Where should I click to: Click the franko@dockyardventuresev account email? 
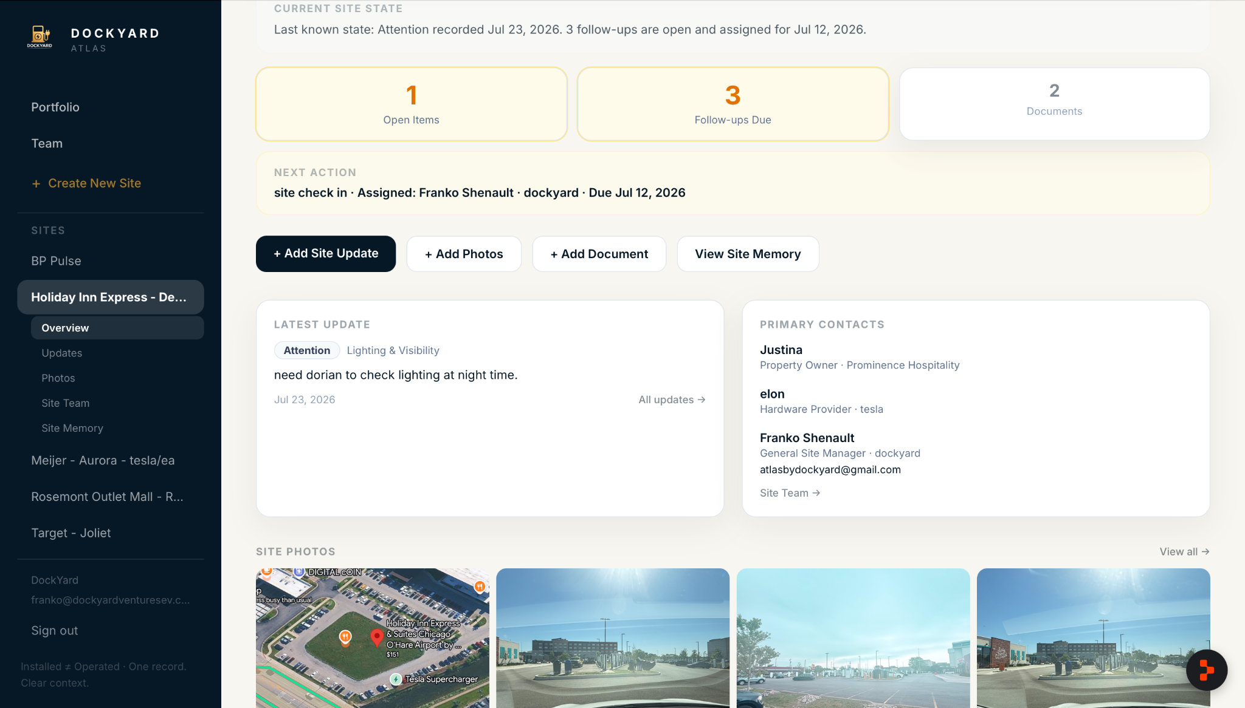[x=111, y=600]
